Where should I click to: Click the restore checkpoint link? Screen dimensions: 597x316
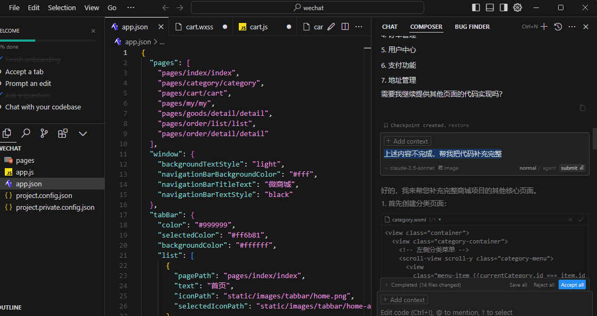458,125
